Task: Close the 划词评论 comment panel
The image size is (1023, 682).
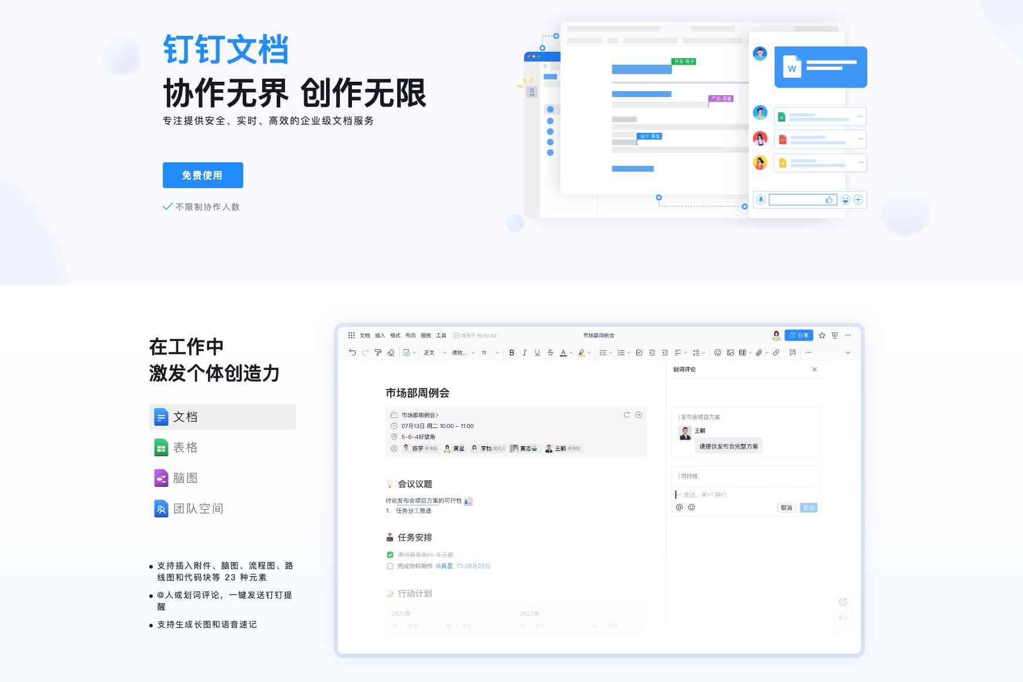Action: click(x=814, y=369)
